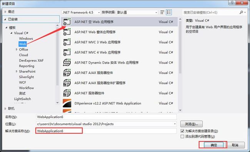Click the 解决方案名称 input field
Screen dimensions: 250x152
[x=106, y=131]
